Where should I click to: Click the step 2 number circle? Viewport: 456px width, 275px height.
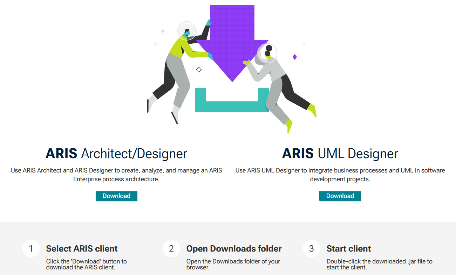pos(171,248)
